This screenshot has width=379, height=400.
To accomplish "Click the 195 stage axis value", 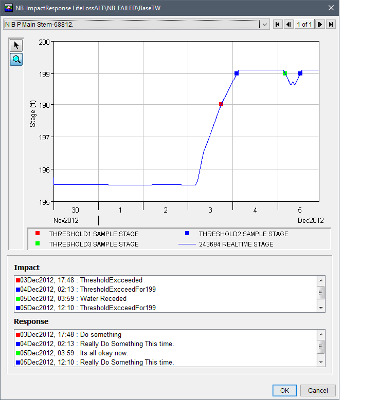I will [x=44, y=202].
